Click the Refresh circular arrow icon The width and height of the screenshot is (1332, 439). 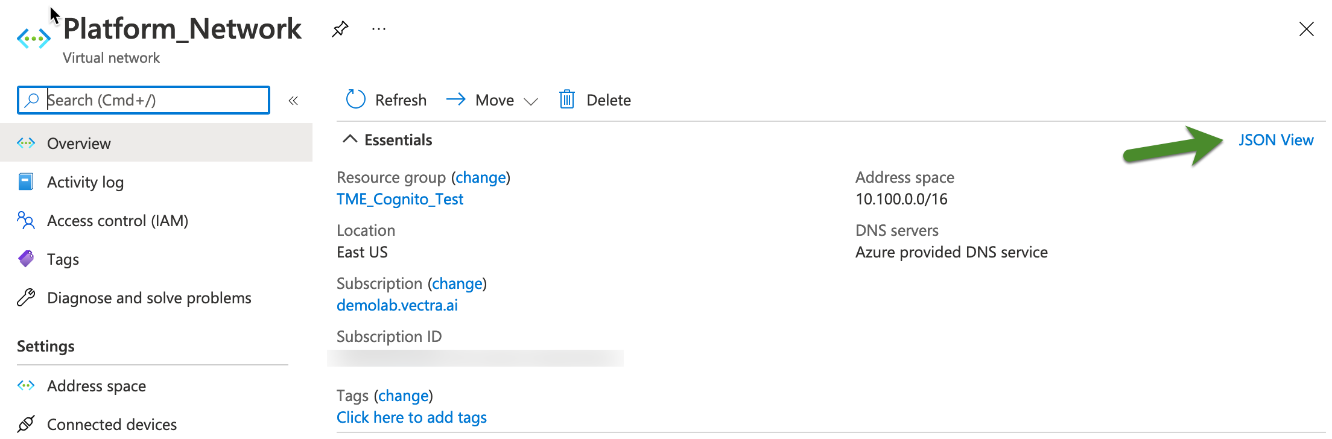[356, 99]
